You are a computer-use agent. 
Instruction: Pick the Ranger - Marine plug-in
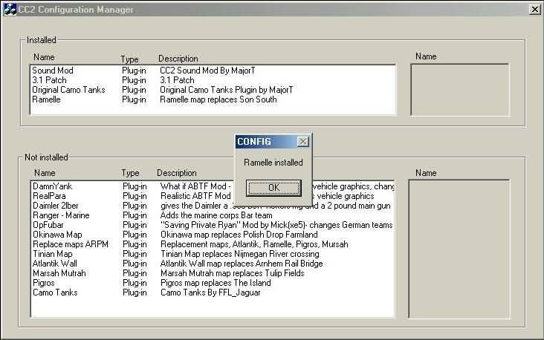(62, 215)
